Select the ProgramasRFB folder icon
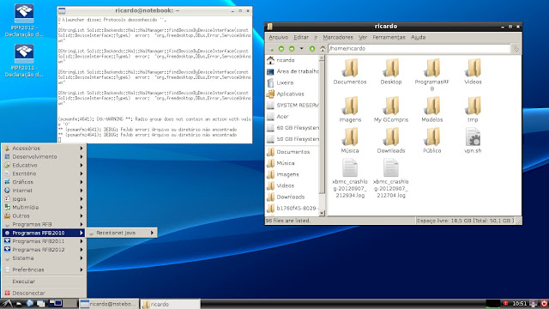Screen dimensions: 549x309 (432, 75)
